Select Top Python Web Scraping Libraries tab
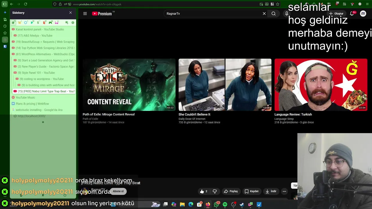Image resolution: width=372 pixels, height=209 pixels. 43,48
